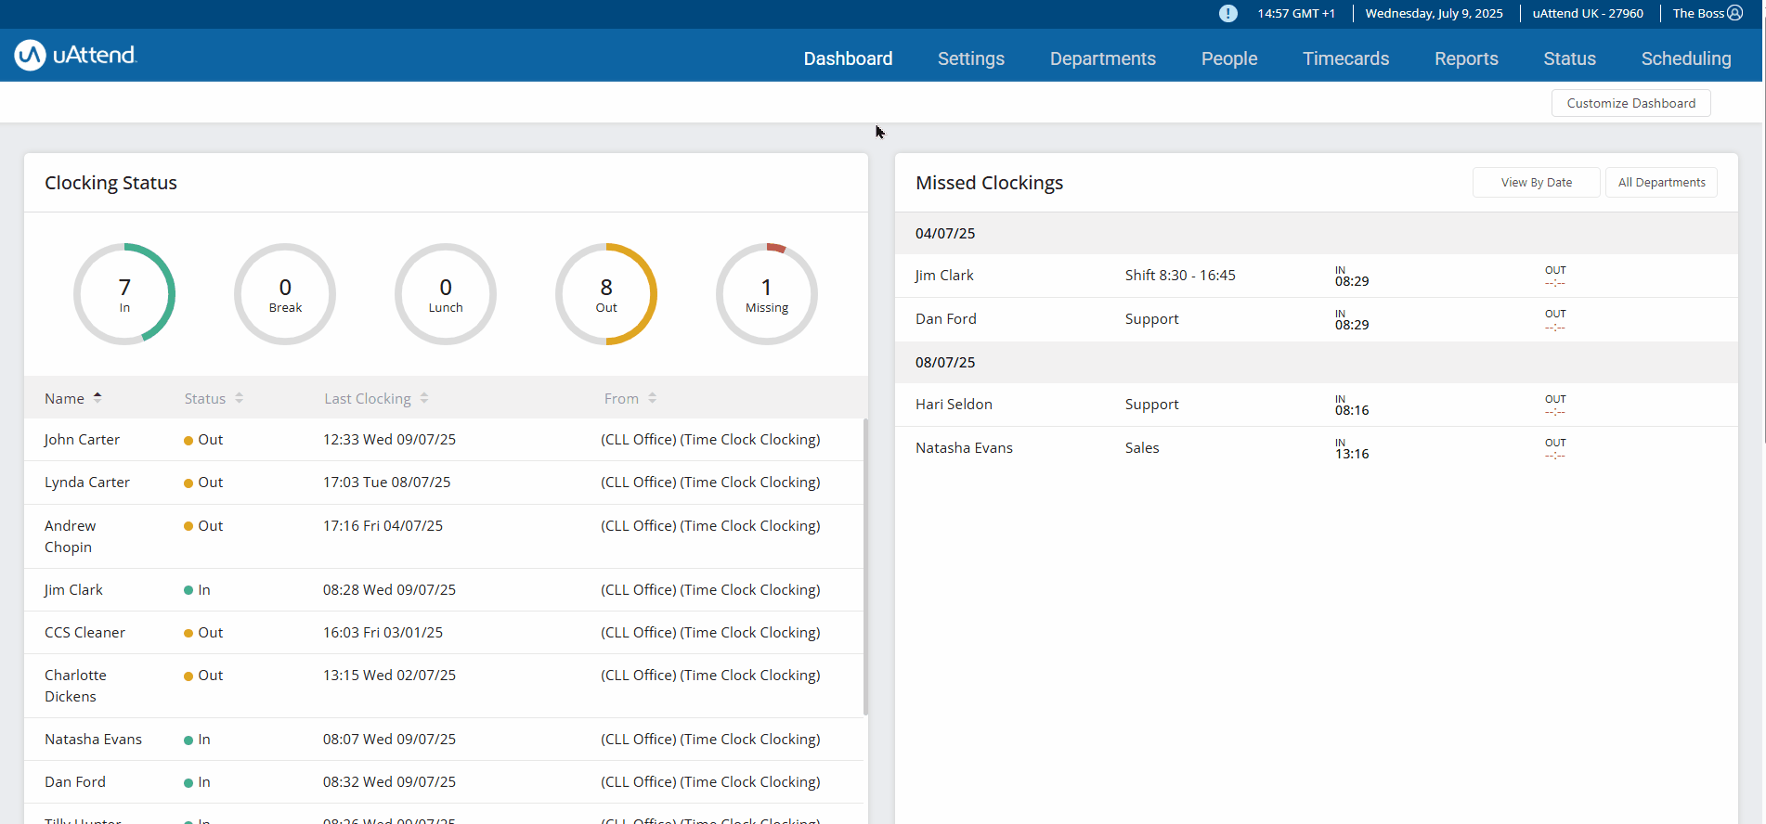The image size is (1766, 824).
Task: Click Jim Clark in Missed Clockings
Action: pos(944,276)
